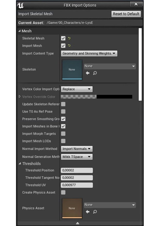This screenshot has height=226, width=160.
Task: Click Threshold UV value field
Action: (77, 185)
